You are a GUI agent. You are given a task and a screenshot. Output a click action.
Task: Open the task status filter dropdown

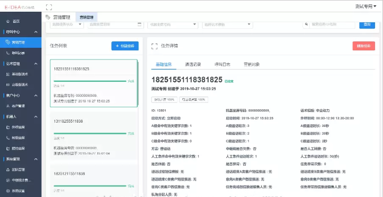coord(67,24)
